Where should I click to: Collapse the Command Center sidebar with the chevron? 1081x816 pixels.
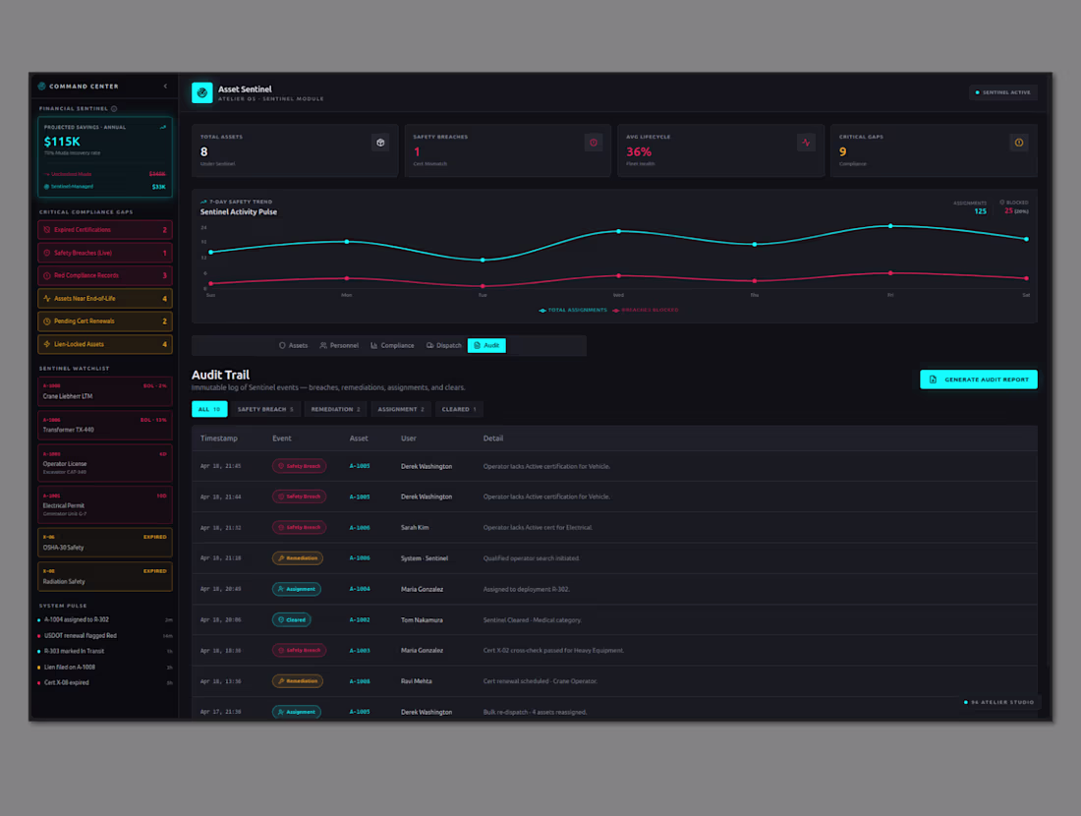(x=165, y=87)
